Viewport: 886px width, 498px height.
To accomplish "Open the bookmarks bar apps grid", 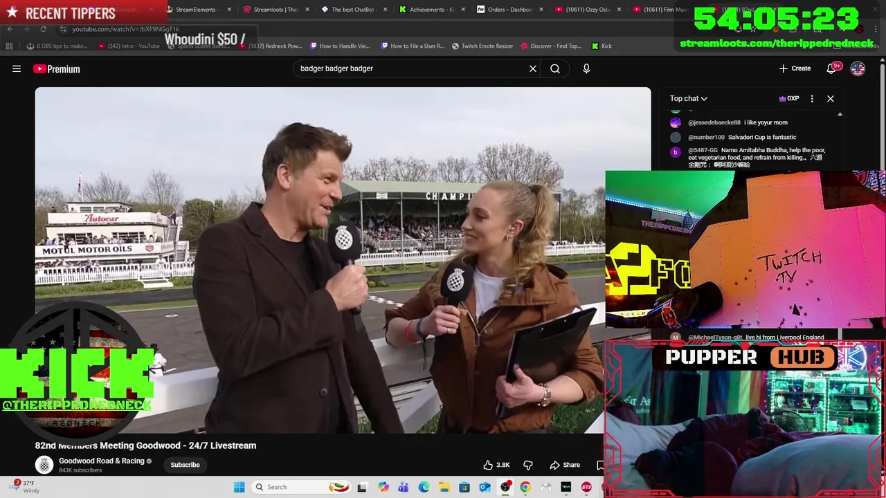I will [x=9, y=46].
